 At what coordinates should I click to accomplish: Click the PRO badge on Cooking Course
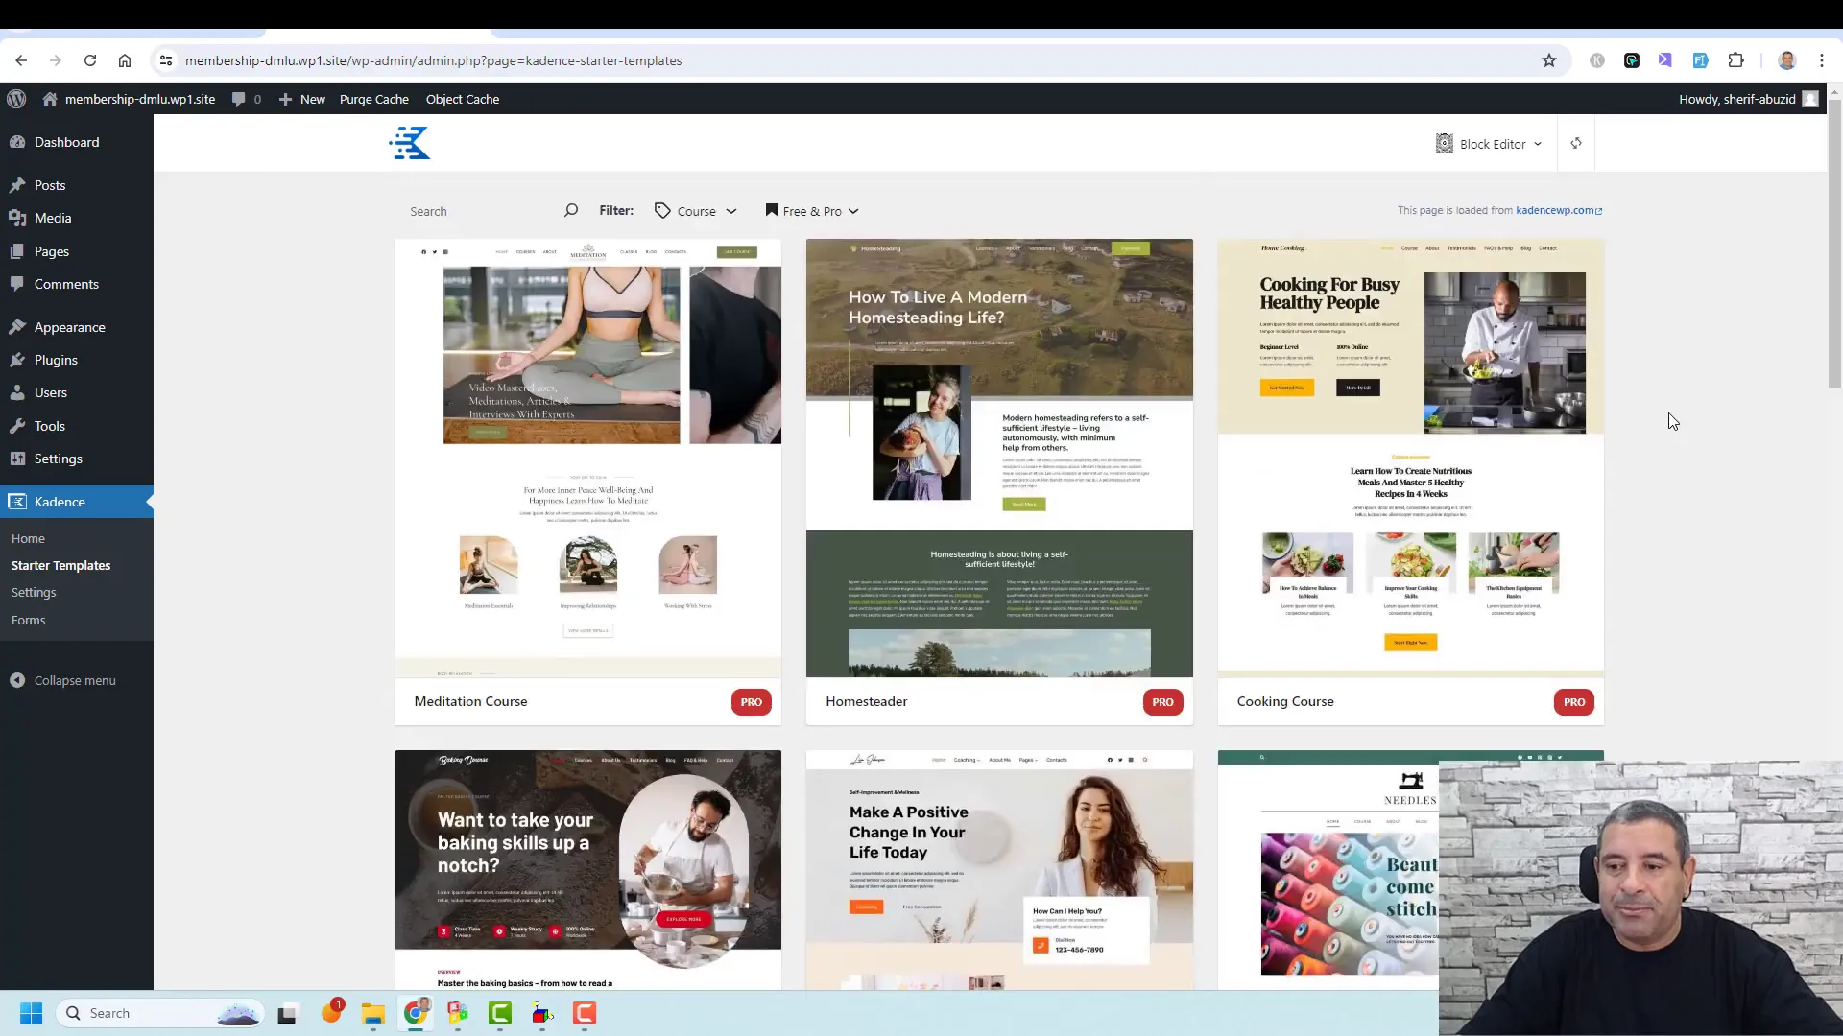[x=1573, y=702]
